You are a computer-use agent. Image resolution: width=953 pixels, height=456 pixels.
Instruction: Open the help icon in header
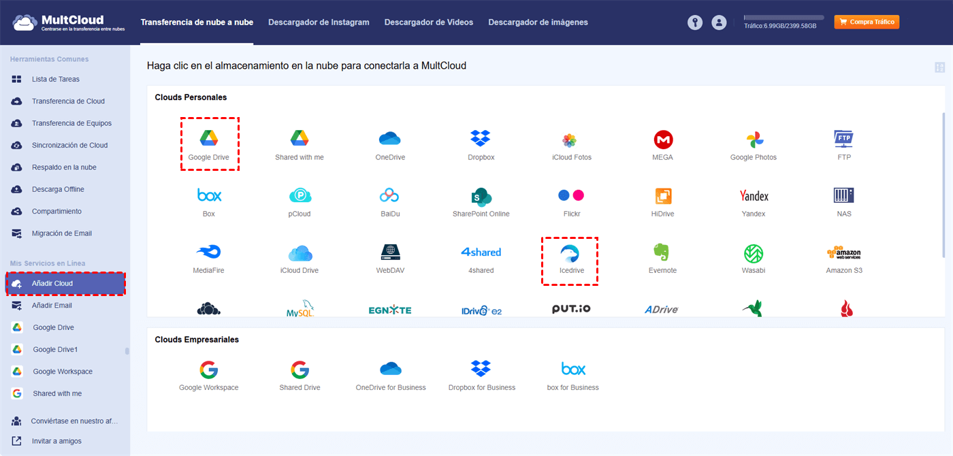[x=694, y=22]
